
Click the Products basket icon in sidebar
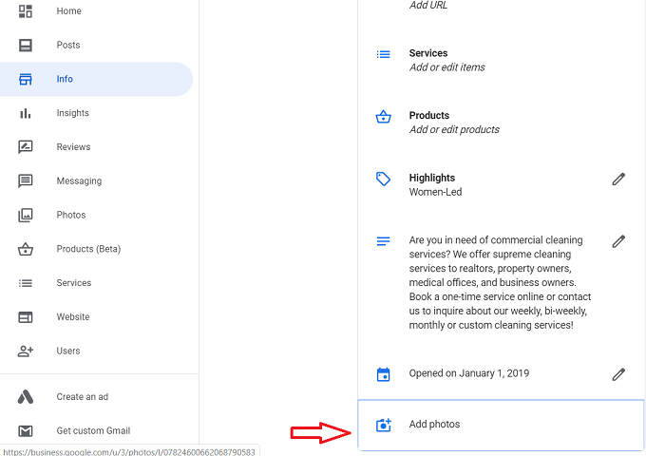(26, 249)
